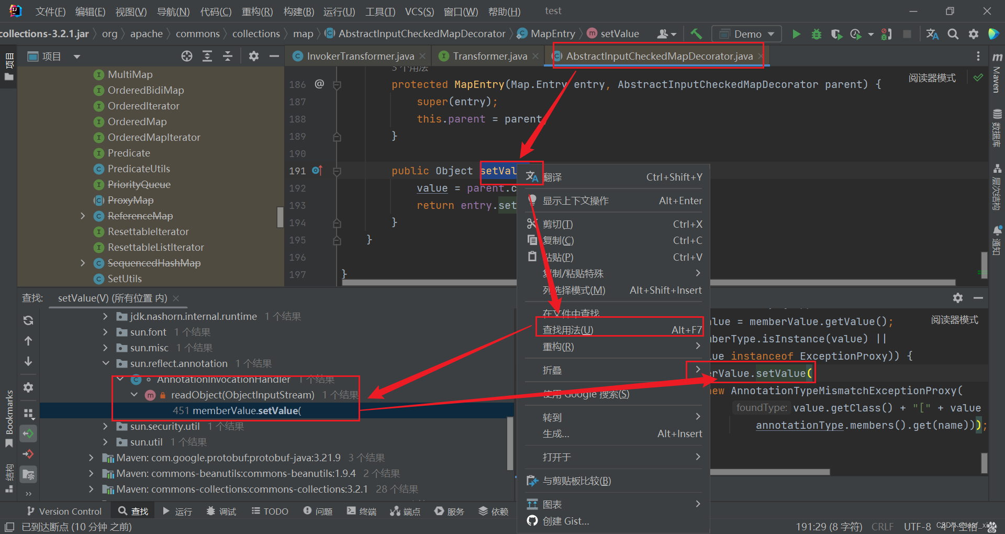Viewport: 1005px width, 534px height.
Task: Click Project tree vertical scrollbar thumb
Action: click(280, 217)
